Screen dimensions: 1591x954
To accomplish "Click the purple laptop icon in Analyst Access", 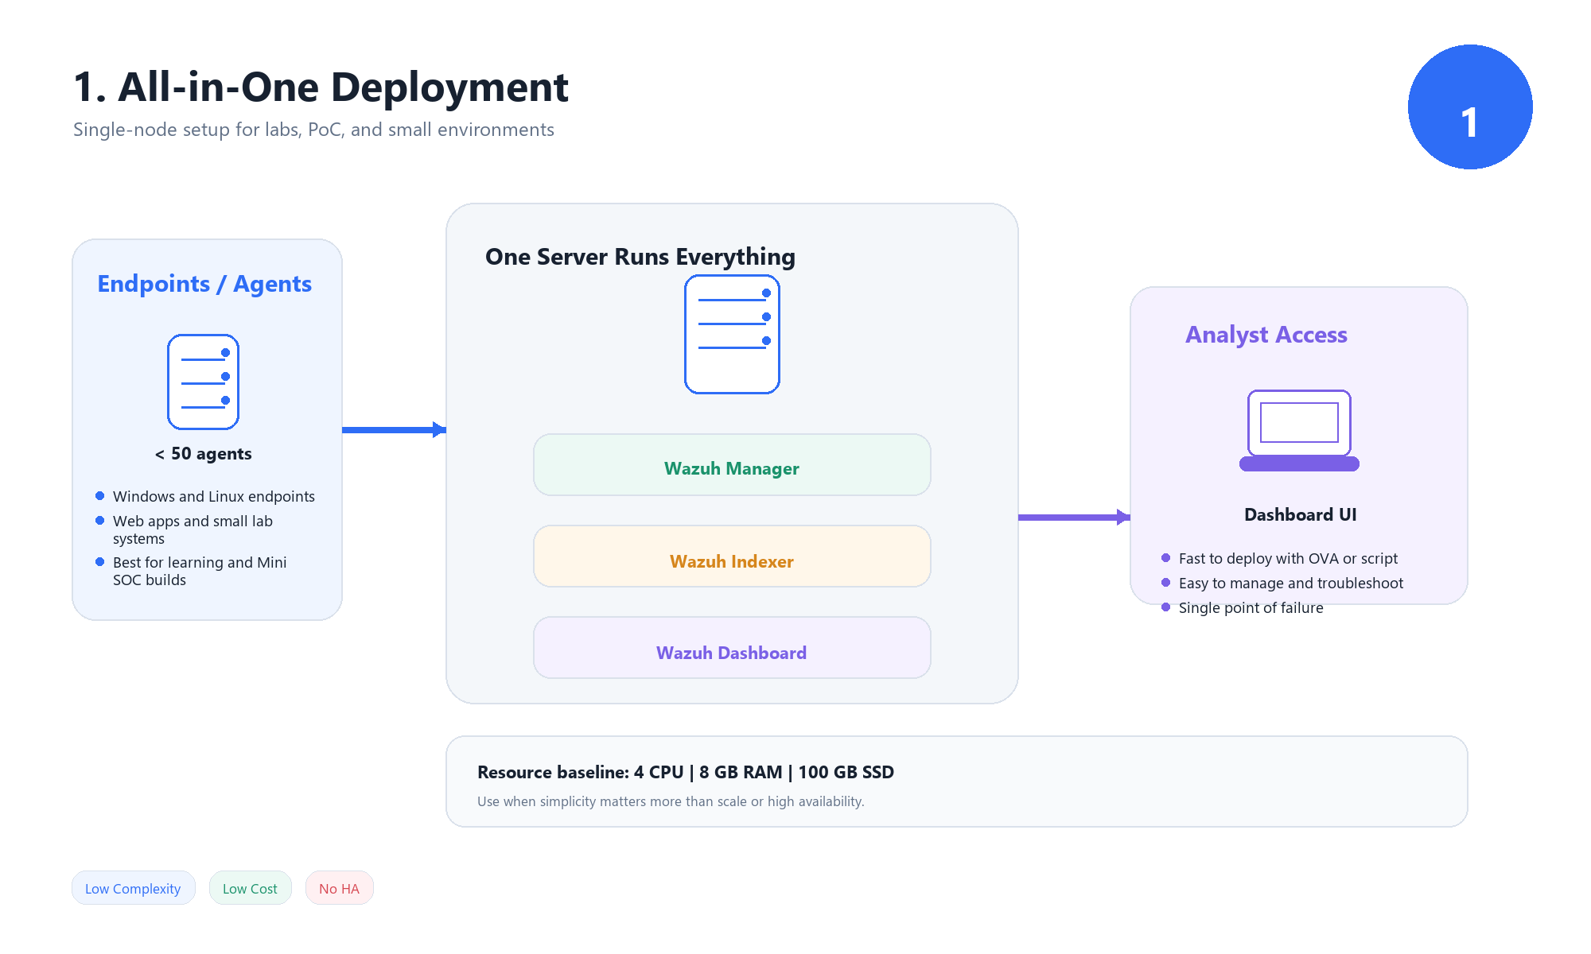I will (x=1299, y=429).
